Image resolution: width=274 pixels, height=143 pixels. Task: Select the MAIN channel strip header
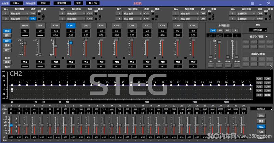pyautogui.click(x=25, y=26)
